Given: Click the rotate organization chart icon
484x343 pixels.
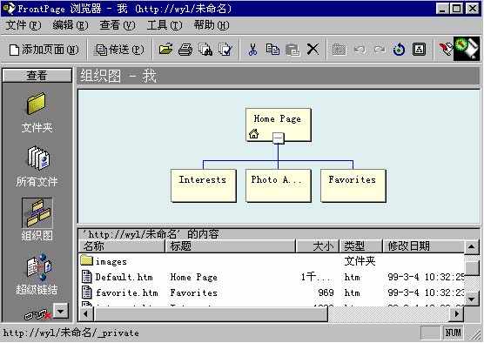Looking at the screenshot, I should 399,50.
